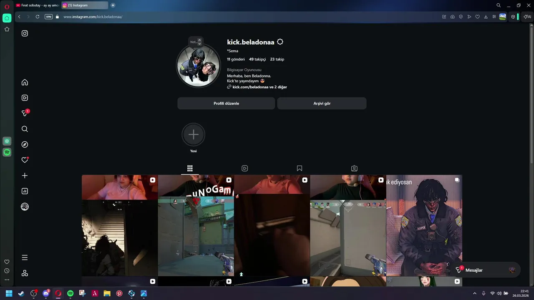Image resolution: width=534 pixels, height=300 pixels.
Task: Click the profile picture
Action: [199, 65]
